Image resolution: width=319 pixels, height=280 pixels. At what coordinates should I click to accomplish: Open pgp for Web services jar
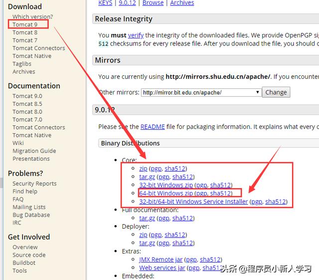click(194, 268)
